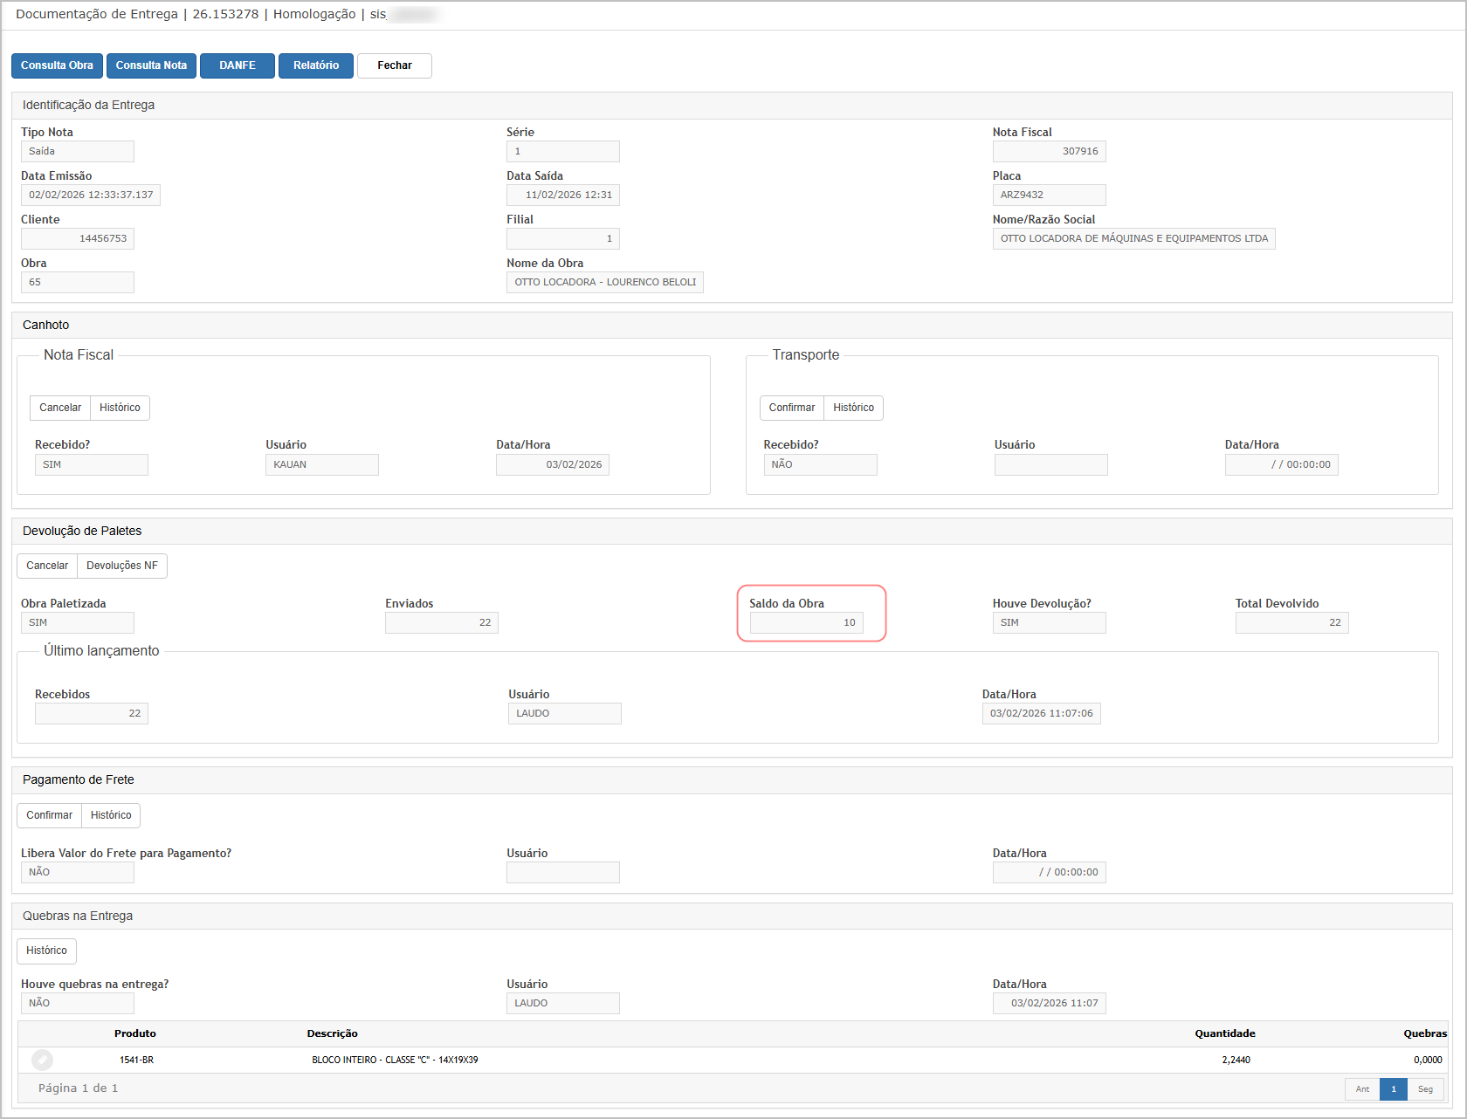This screenshot has width=1467, height=1119.
Task: Click the Cliente field showing 14456753
Action: [78, 238]
